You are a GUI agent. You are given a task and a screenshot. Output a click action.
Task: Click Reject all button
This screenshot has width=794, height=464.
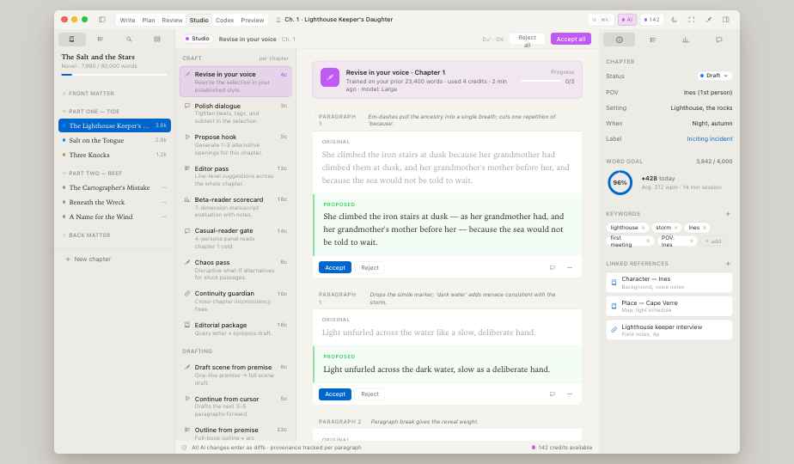(x=527, y=39)
